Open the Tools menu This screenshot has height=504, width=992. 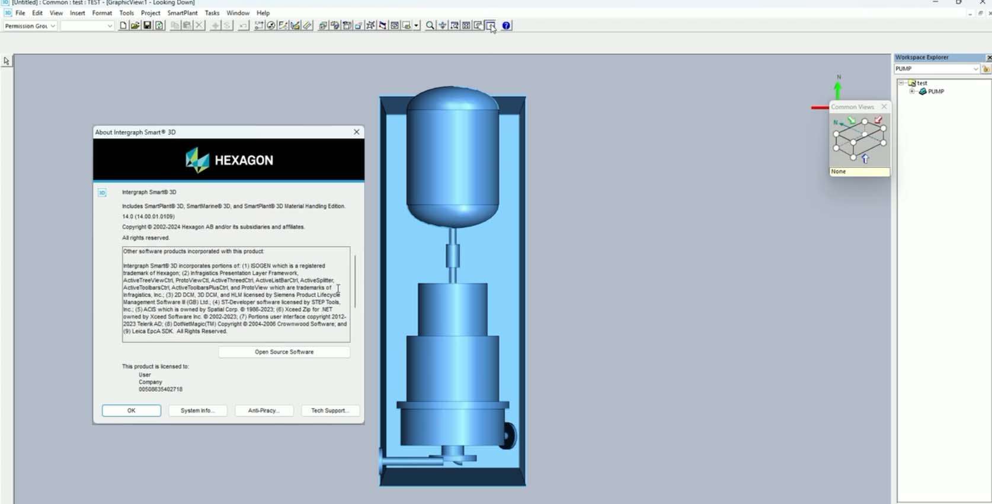click(126, 13)
